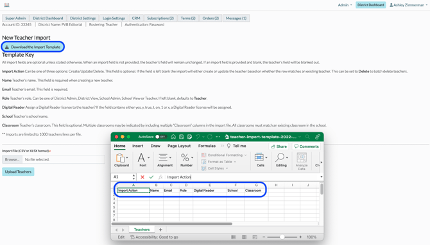Click the Browse file button

point(12,159)
